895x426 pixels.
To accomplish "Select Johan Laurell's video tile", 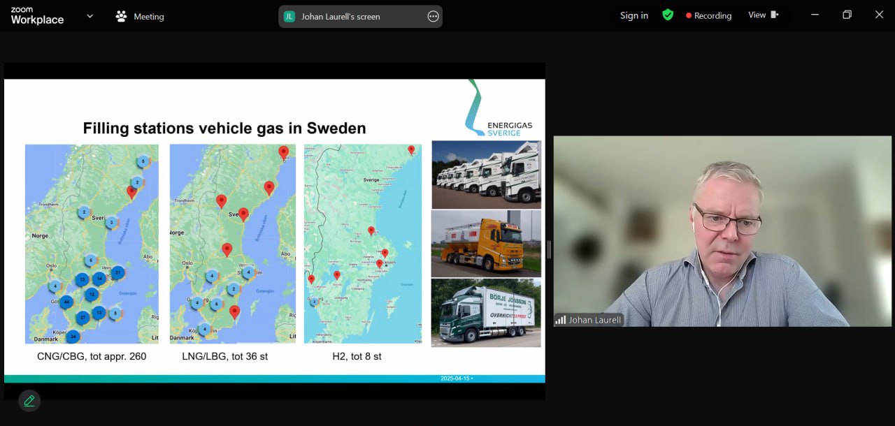I will (722, 230).
